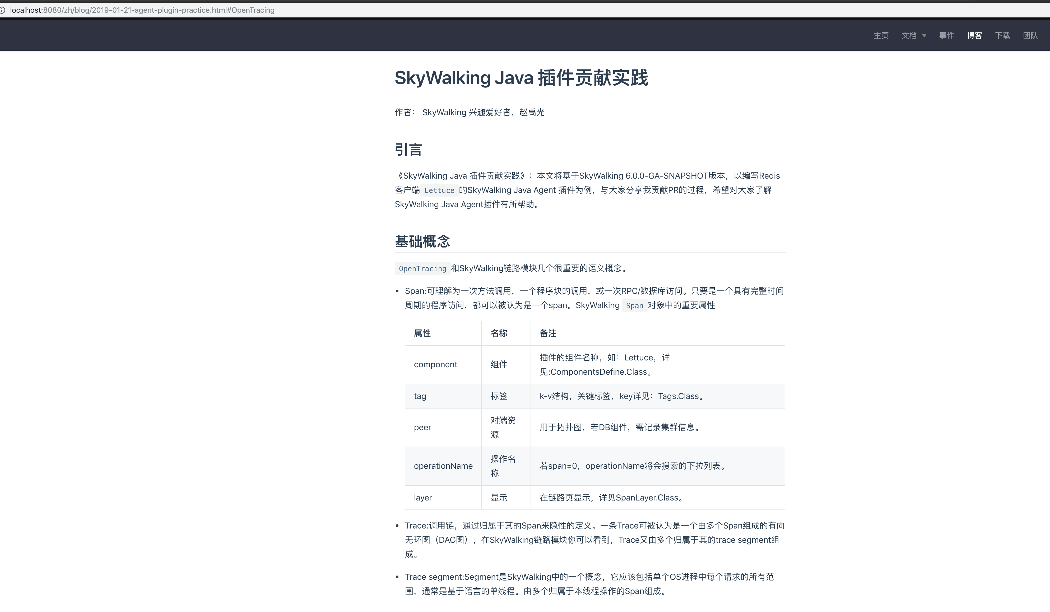The image size is (1050, 612).
Task: Click the 备注 table column header
Action: pos(547,333)
